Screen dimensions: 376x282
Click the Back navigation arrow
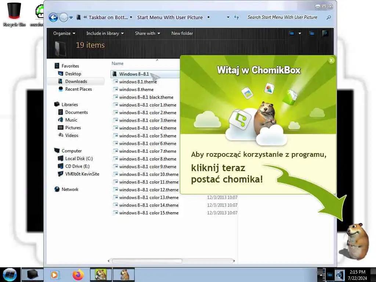point(53,17)
